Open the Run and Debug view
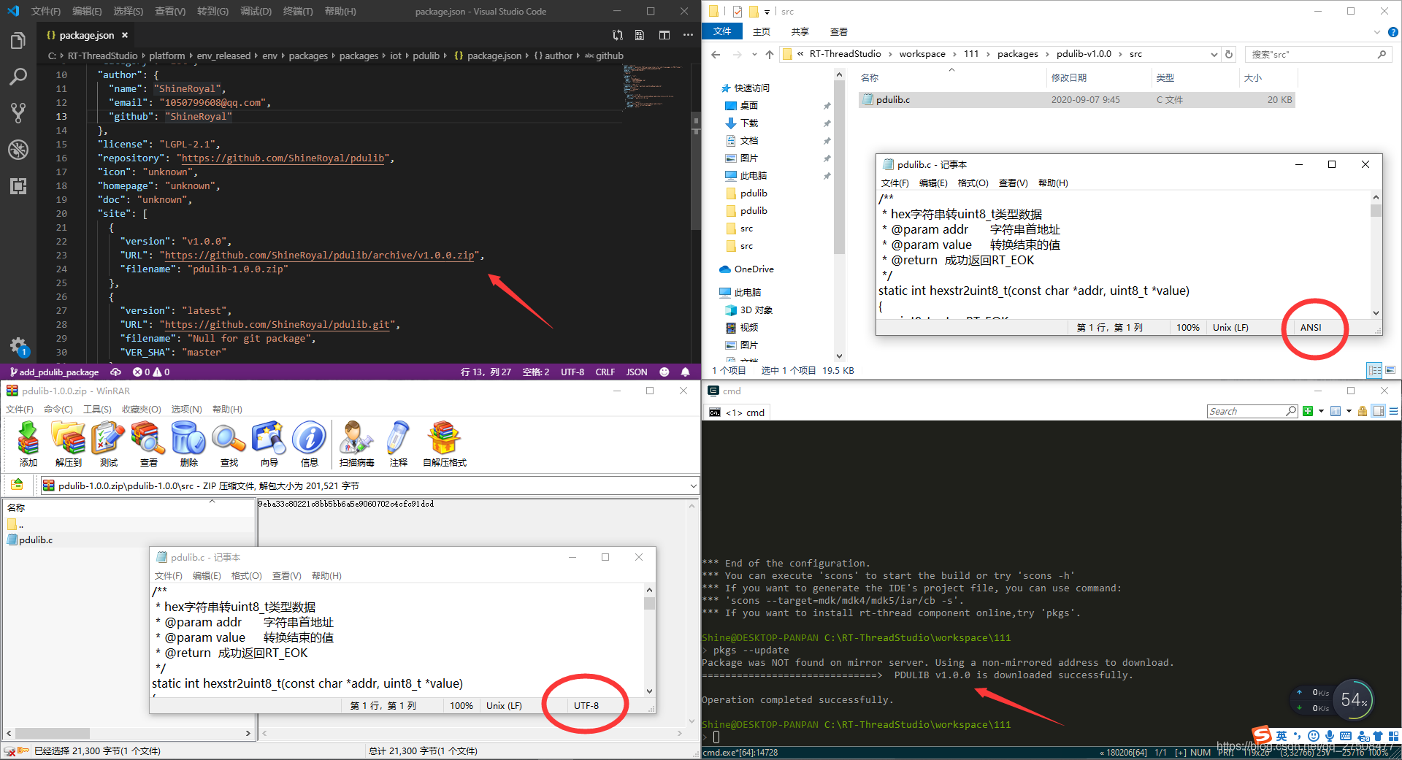Screen dimensions: 1402x760 click(x=18, y=149)
